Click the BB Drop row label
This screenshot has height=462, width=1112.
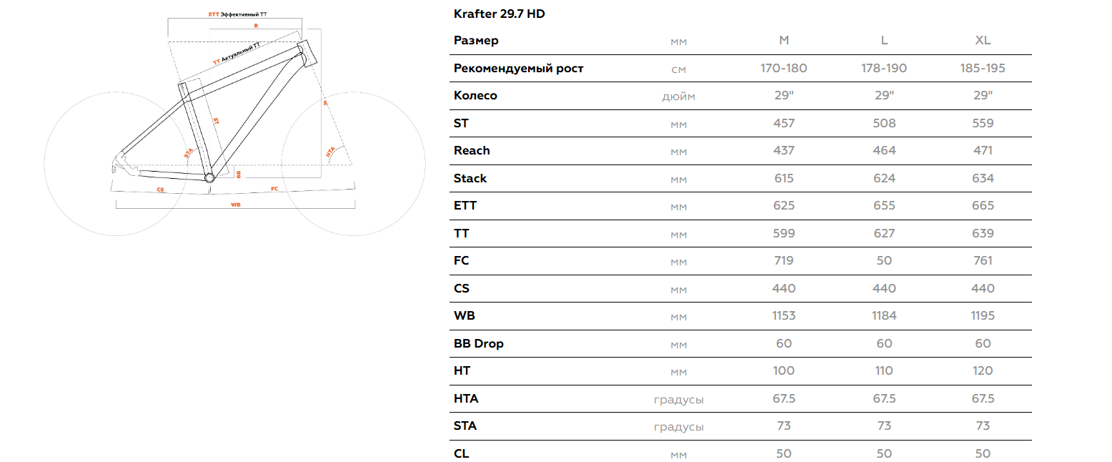[x=479, y=343]
